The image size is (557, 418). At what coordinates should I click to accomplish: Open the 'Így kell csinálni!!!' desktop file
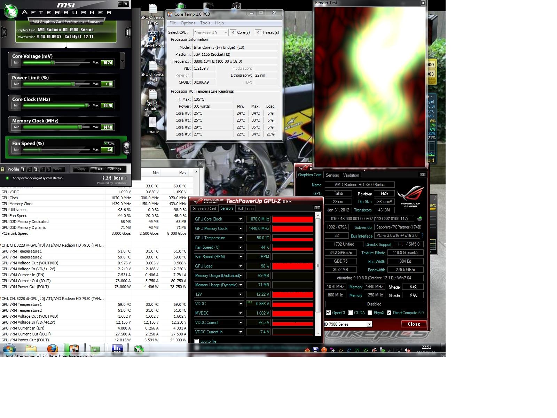click(153, 100)
